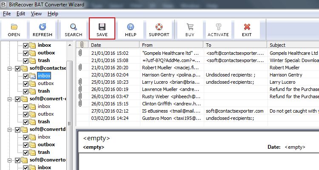Screen dimensions: 319x170
Task: Select the Harrison Gentry email row
Action: point(197,75)
